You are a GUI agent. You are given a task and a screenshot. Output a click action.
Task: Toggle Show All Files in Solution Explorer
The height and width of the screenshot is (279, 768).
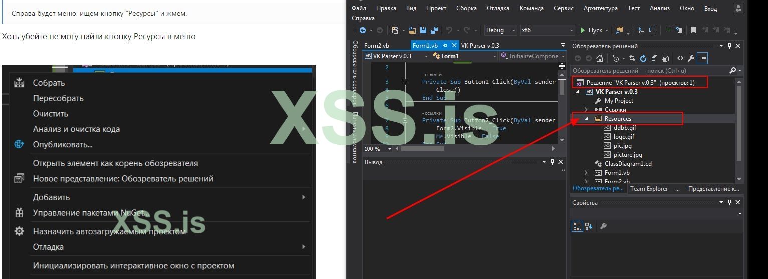click(665, 58)
